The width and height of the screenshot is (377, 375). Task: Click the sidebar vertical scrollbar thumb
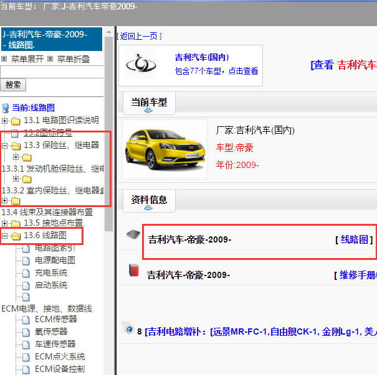click(x=108, y=134)
